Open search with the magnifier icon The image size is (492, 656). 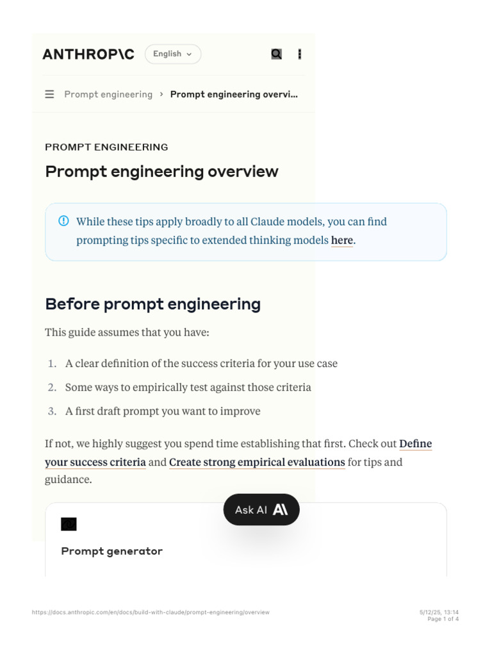(x=276, y=54)
